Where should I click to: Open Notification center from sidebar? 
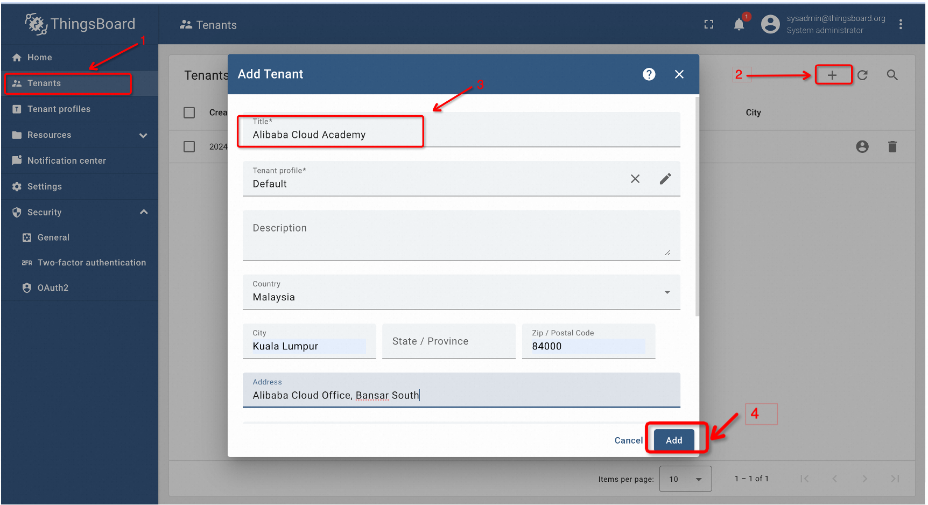(x=80, y=160)
